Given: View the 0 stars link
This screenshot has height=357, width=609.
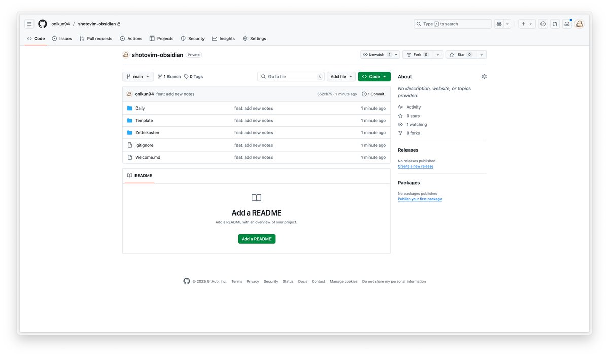Looking at the screenshot, I should 409,116.
